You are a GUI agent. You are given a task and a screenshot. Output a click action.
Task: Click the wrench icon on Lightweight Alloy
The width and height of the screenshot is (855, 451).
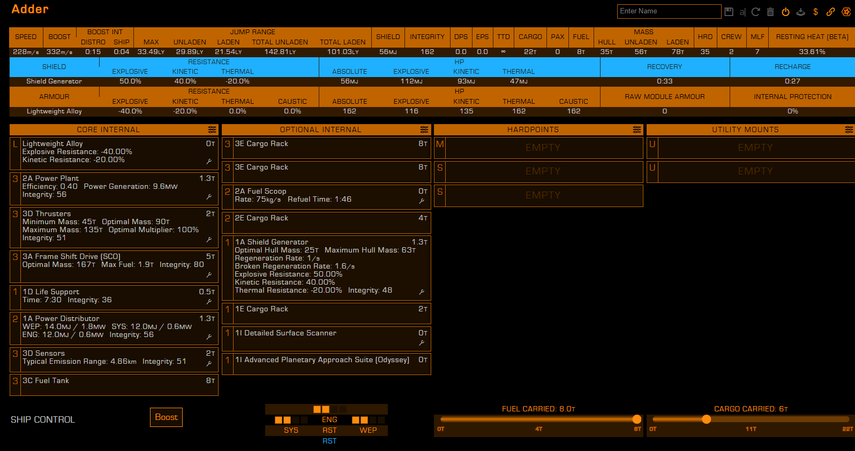[x=209, y=161]
